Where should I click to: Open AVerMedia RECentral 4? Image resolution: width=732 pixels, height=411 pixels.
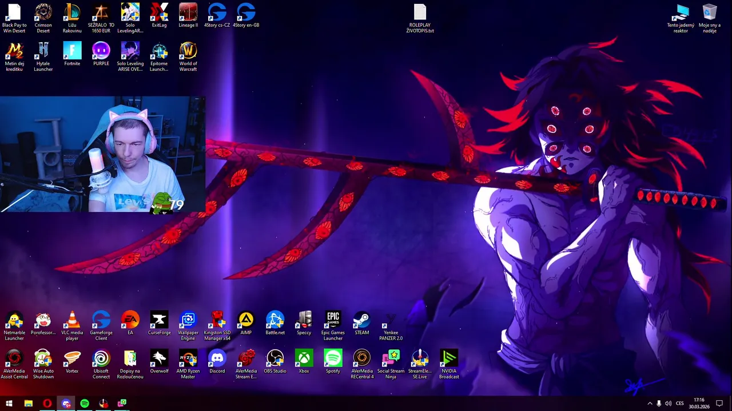coord(361,364)
